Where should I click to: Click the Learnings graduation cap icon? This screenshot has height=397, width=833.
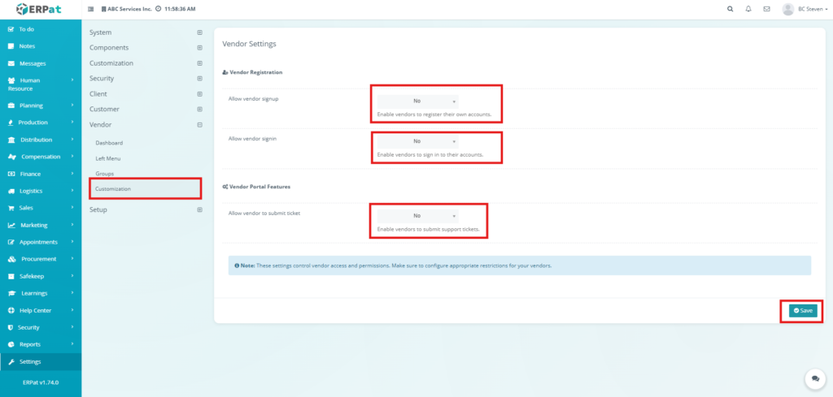(11, 294)
